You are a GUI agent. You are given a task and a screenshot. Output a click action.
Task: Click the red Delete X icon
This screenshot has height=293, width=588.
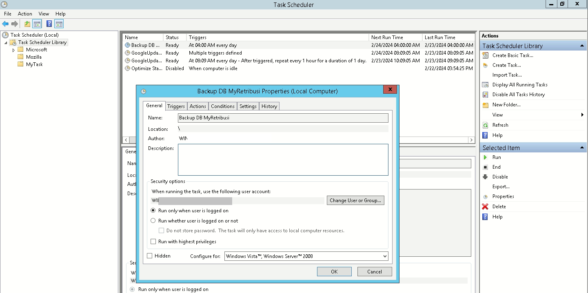point(485,207)
